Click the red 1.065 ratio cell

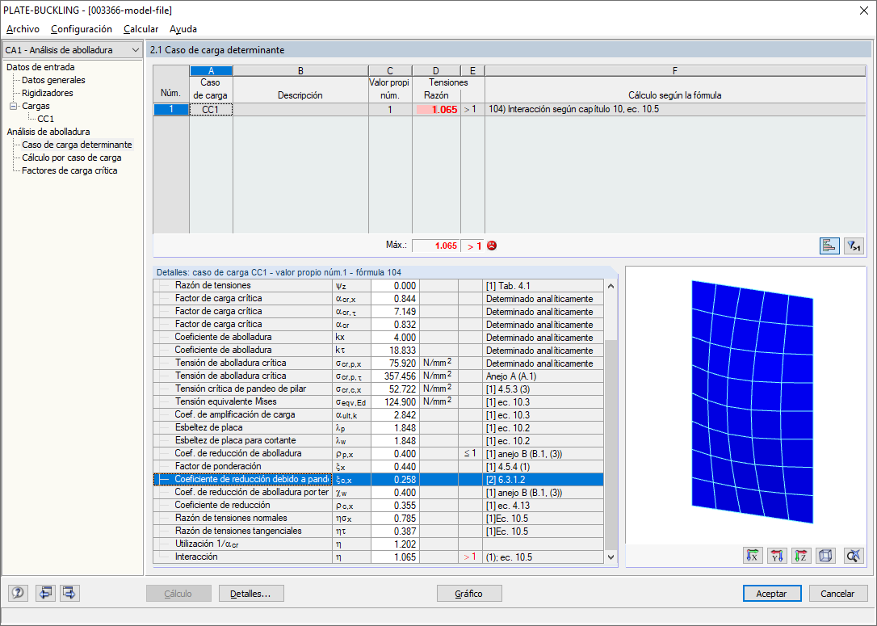[436, 110]
